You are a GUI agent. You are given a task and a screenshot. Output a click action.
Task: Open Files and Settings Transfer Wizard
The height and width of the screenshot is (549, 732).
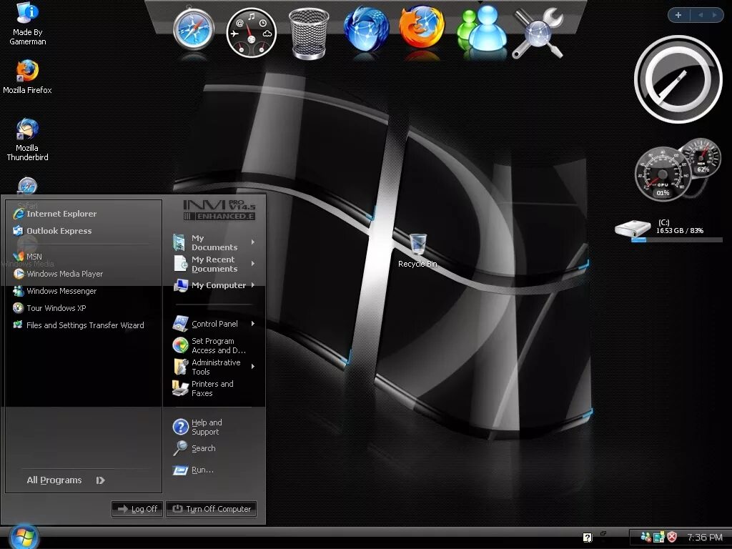[79, 325]
